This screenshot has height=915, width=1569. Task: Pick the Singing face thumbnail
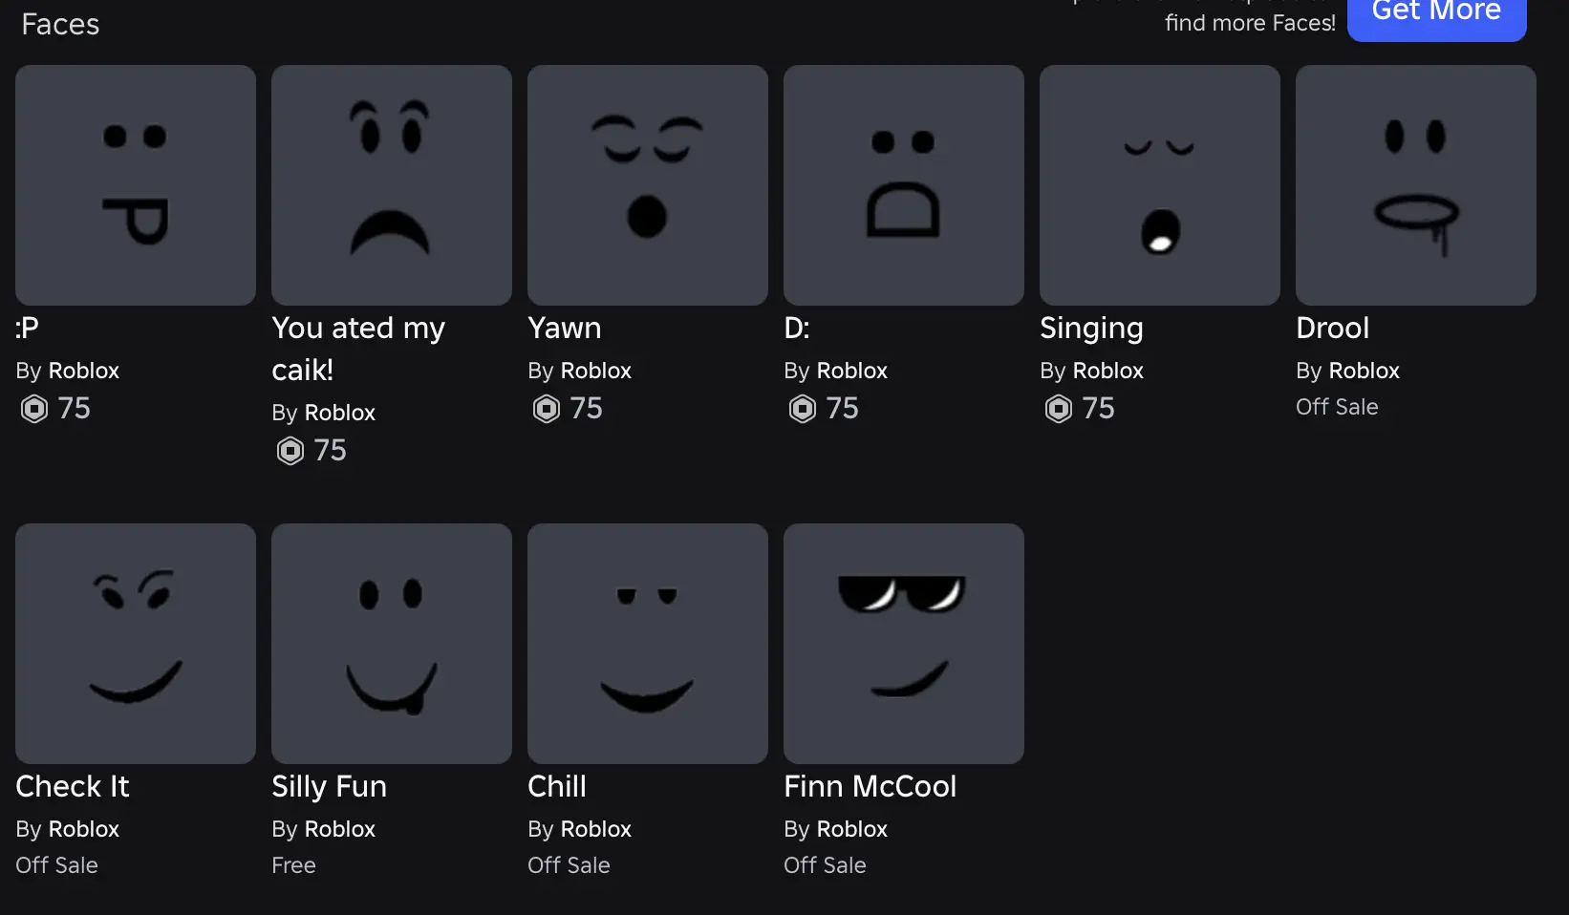pyautogui.click(x=1160, y=185)
